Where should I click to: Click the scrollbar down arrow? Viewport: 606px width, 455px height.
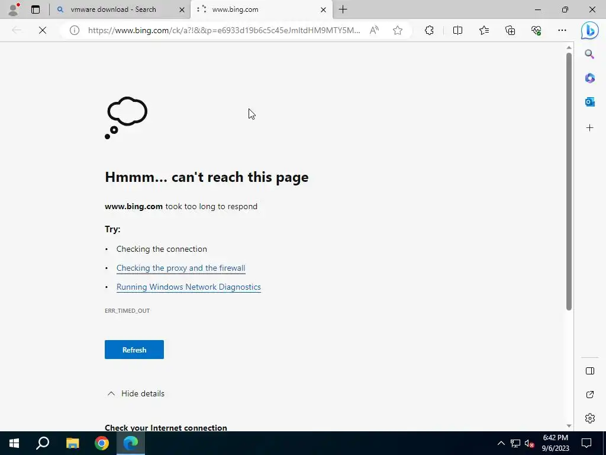[x=569, y=426]
